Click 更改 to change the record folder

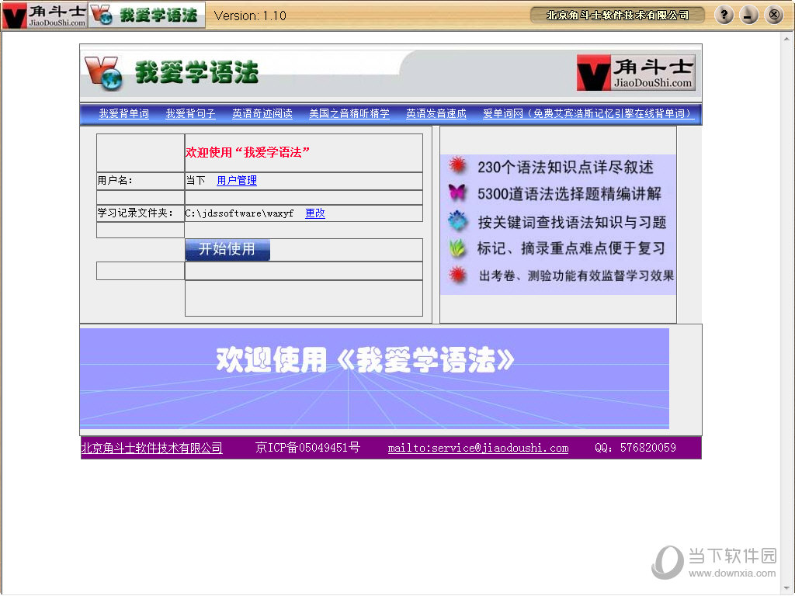click(x=315, y=213)
